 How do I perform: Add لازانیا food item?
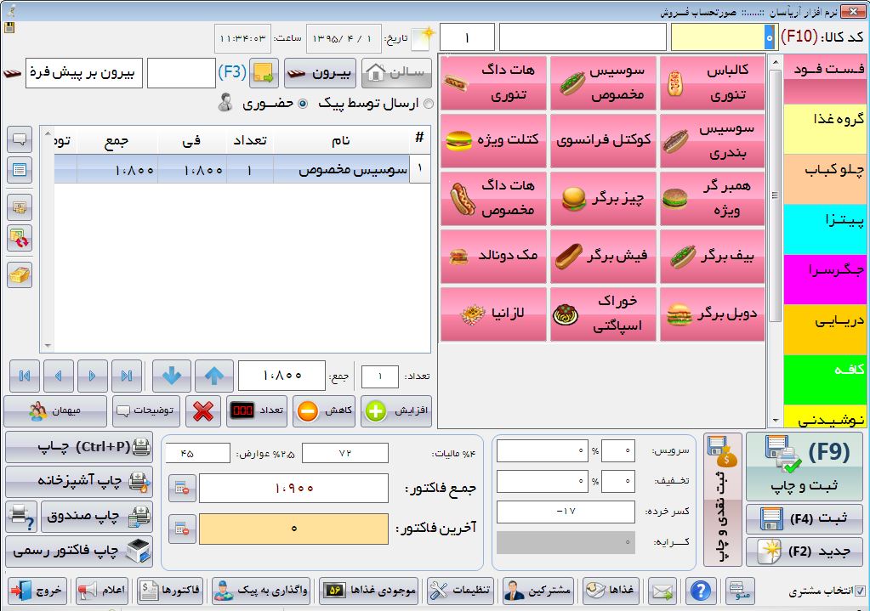[x=494, y=314]
